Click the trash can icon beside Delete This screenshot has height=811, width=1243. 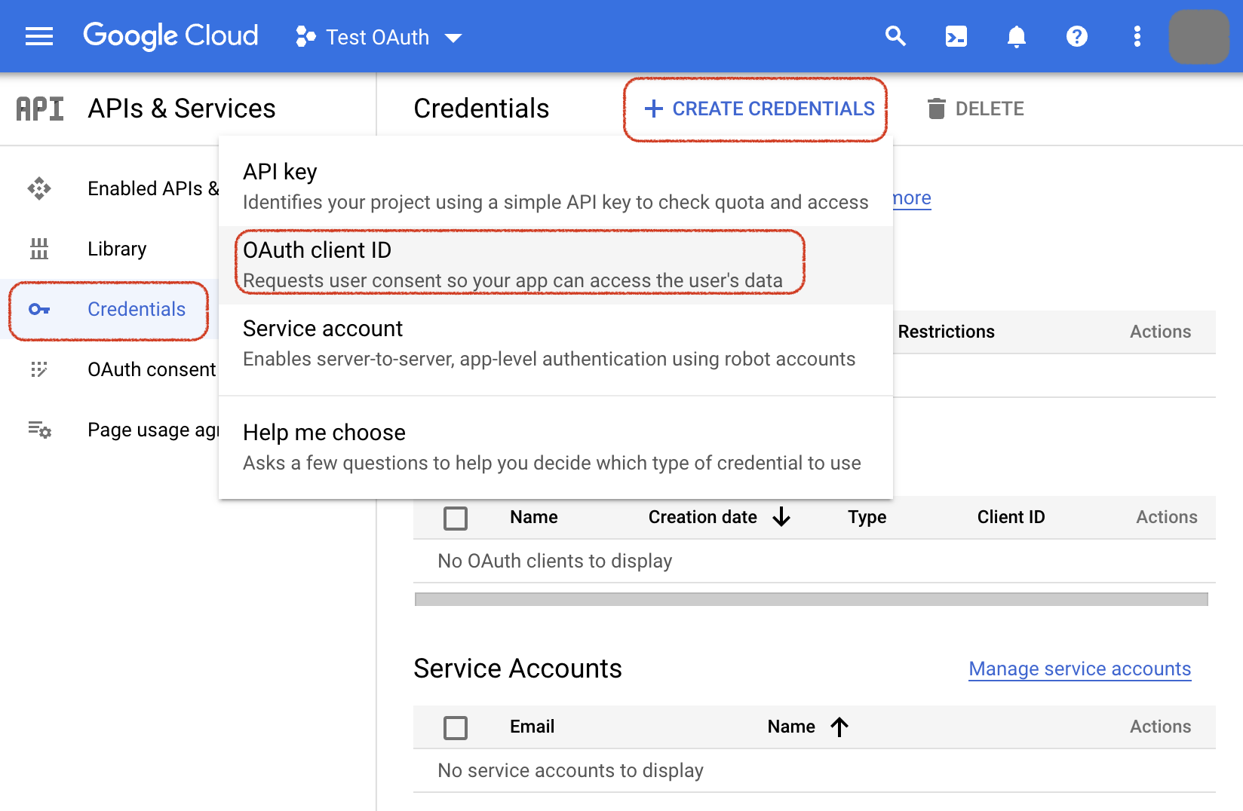pyautogui.click(x=937, y=109)
